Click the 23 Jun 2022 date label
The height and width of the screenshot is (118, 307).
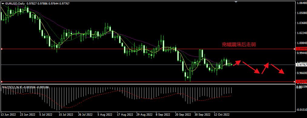[x=28, y=114]
